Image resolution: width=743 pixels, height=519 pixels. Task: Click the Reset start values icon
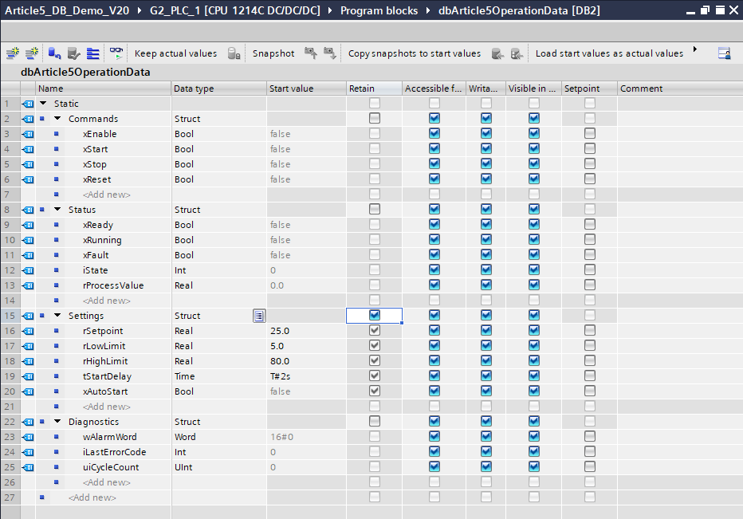coord(54,53)
